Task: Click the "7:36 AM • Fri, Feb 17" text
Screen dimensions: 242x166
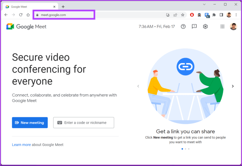Action: point(157,26)
